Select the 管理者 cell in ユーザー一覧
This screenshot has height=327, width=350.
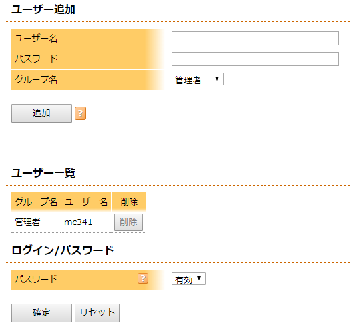tap(27, 222)
